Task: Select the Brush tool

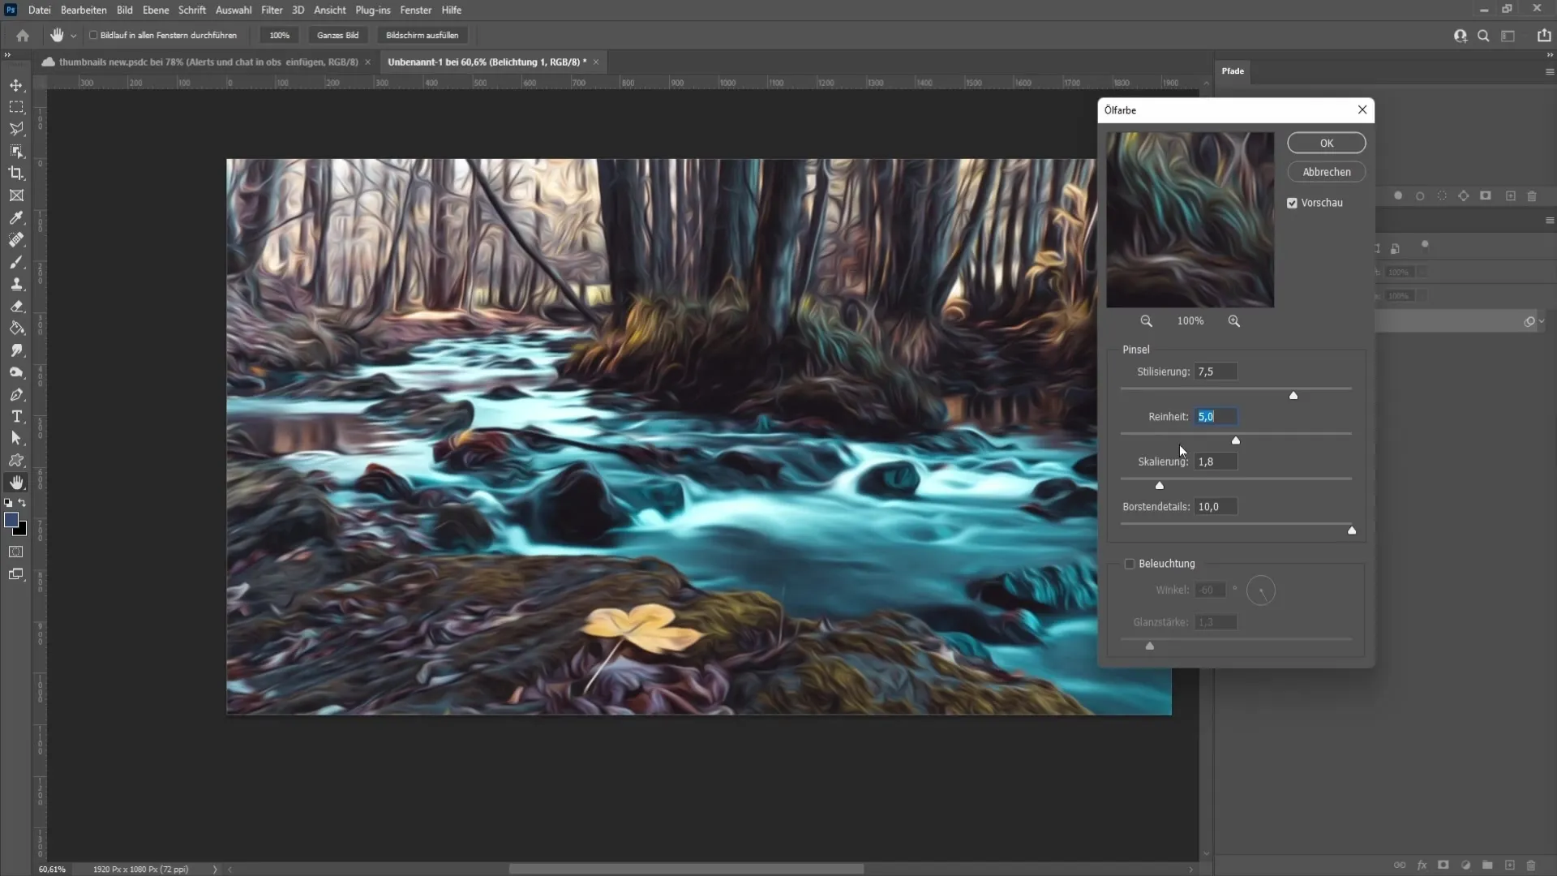Action: [x=16, y=262]
